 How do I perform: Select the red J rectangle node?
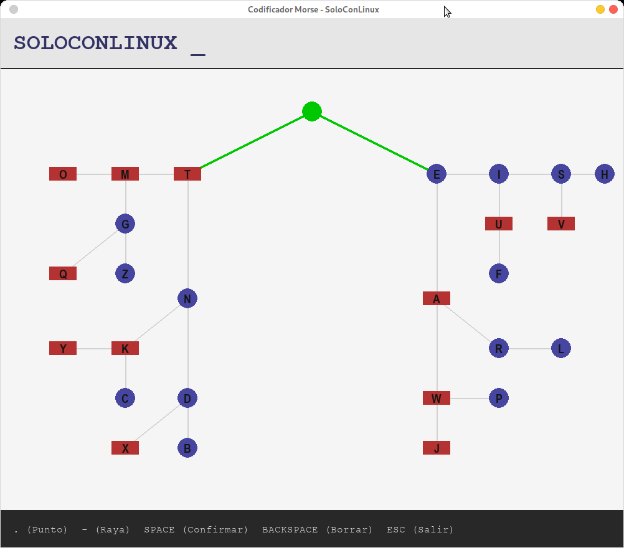[x=437, y=448]
